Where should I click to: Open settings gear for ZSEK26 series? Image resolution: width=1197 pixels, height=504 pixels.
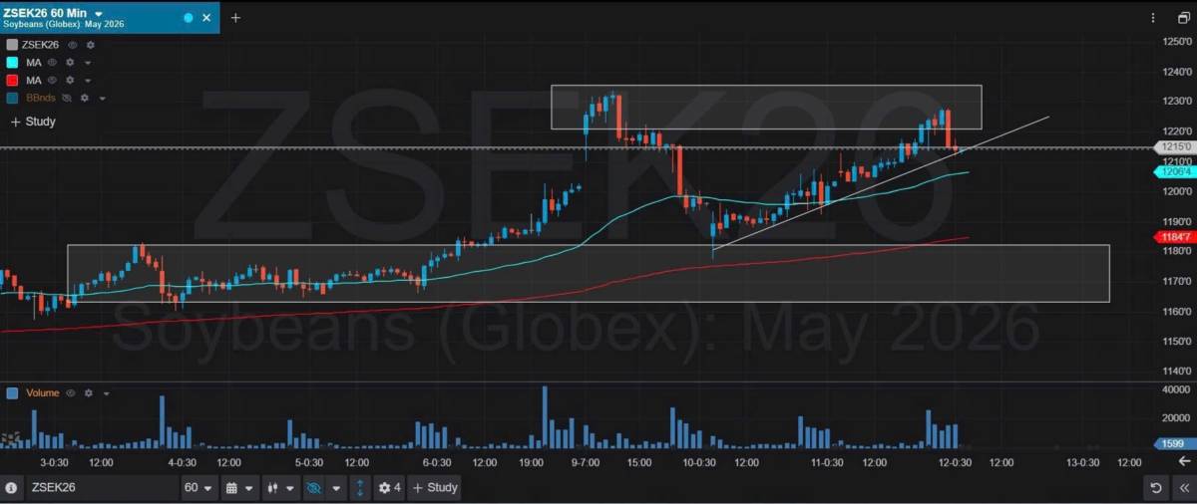(x=91, y=45)
